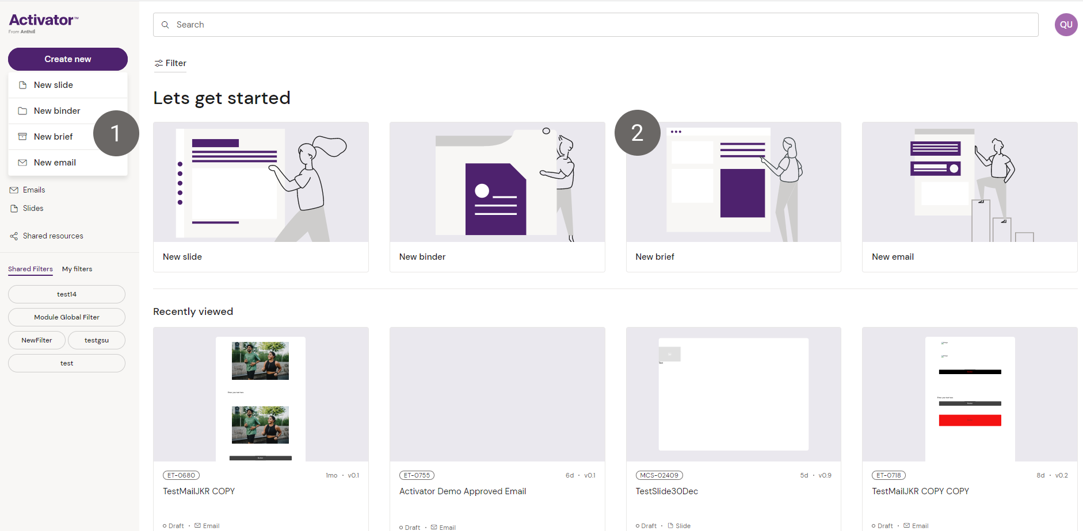Apply the testgsu filter chip
The width and height of the screenshot is (1083, 531).
click(97, 340)
